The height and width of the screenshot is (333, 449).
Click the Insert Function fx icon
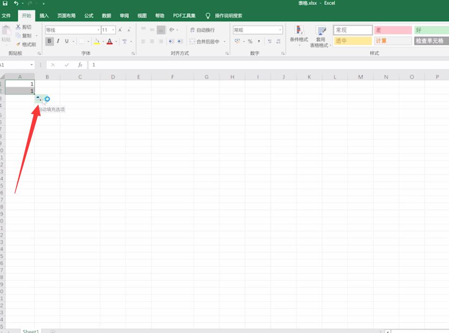(80, 65)
